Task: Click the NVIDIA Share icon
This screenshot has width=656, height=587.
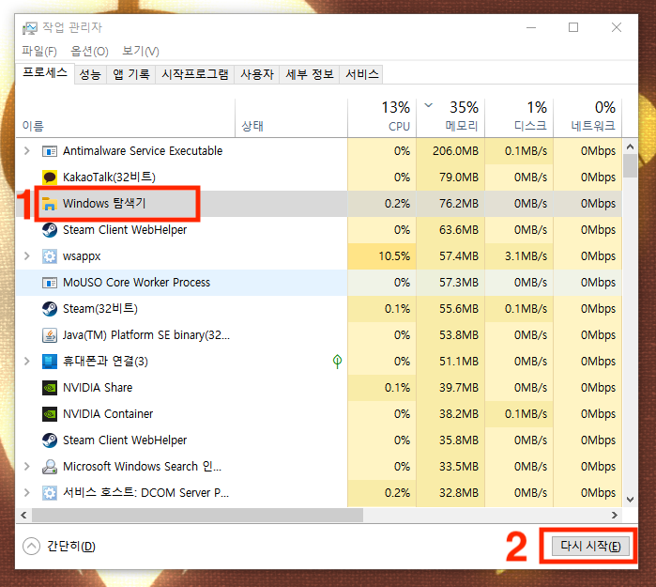Action: (x=50, y=388)
